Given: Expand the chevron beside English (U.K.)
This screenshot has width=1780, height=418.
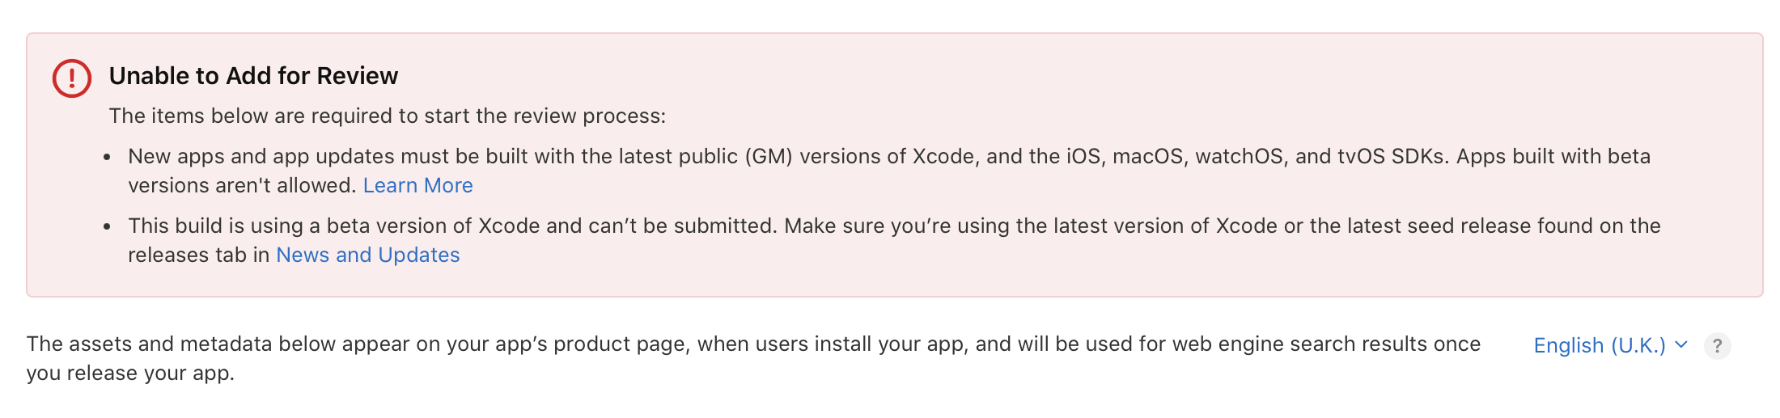Looking at the screenshot, I should pos(1681,344).
